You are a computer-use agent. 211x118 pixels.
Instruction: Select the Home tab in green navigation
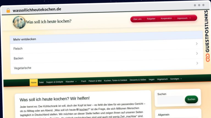pos(34,83)
